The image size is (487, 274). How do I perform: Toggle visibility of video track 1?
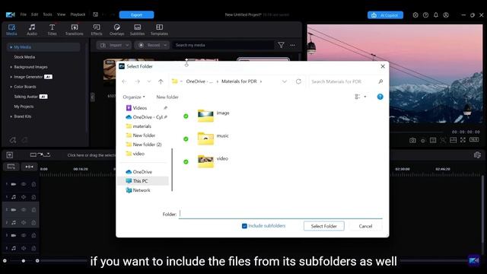[x=24, y=184]
